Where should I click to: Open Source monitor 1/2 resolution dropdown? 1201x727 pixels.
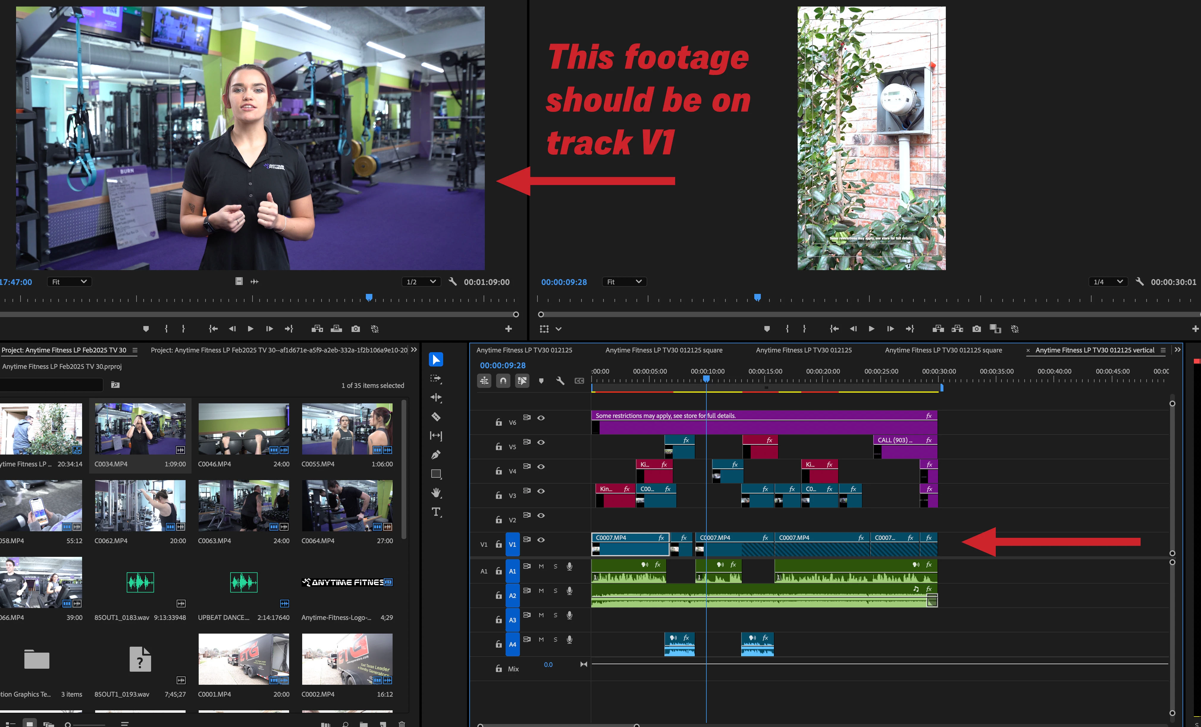point(421,282)
